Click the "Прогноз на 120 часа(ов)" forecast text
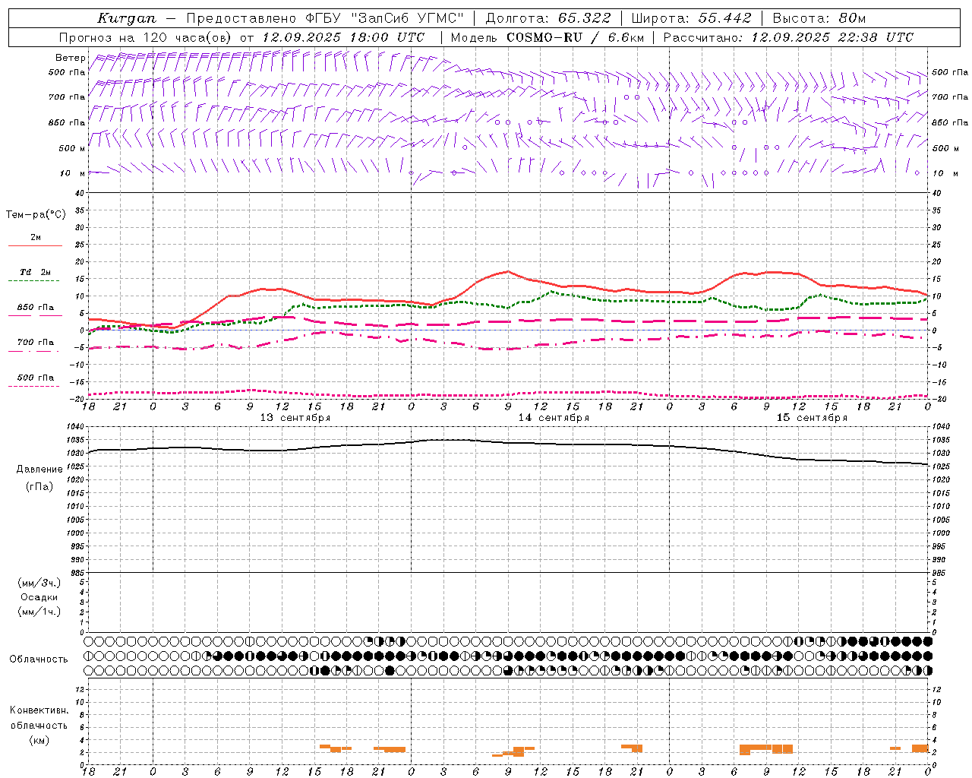The image size is (972, 778). pos(147,37)
